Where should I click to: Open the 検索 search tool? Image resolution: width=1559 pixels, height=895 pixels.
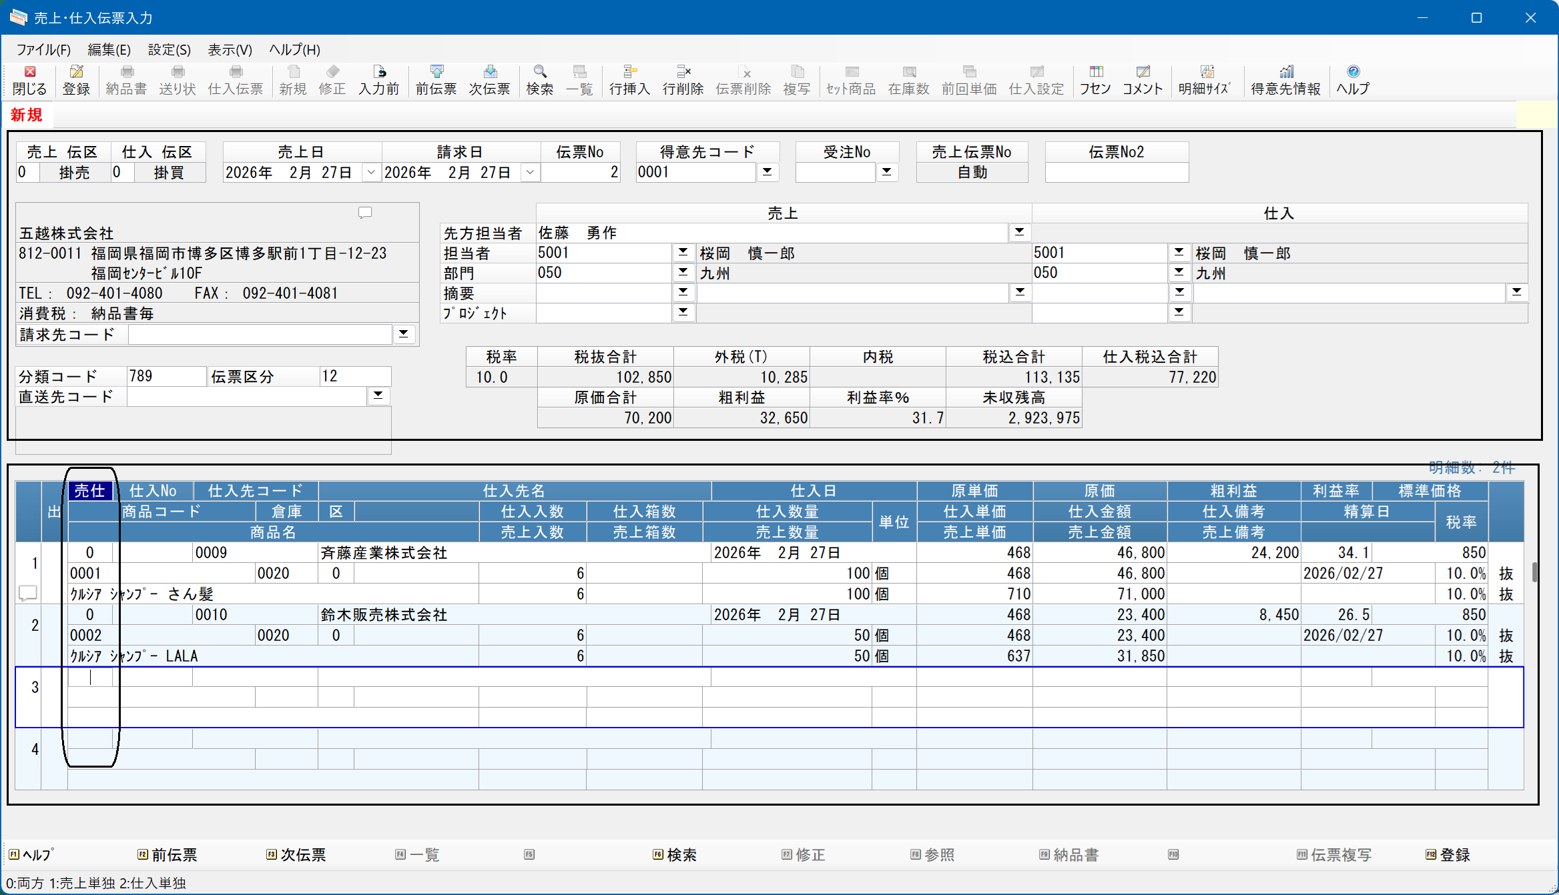[x=539, y=80]
